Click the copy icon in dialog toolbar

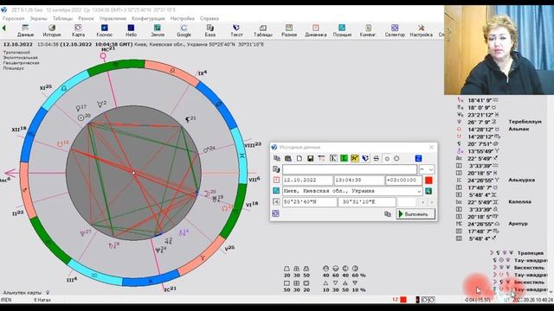(x=277, y=158)
